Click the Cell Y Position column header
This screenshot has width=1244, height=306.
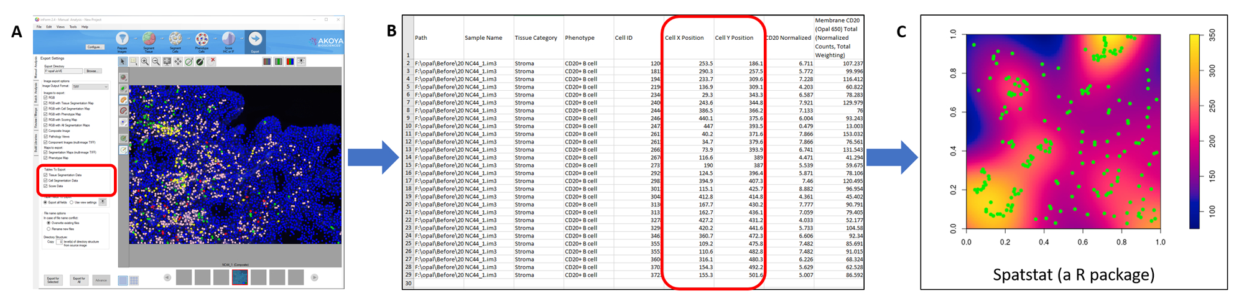pos(734,38)
